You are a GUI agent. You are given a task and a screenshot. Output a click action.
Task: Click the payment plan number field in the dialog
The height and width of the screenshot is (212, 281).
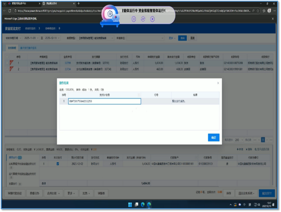tap(105, 101)
